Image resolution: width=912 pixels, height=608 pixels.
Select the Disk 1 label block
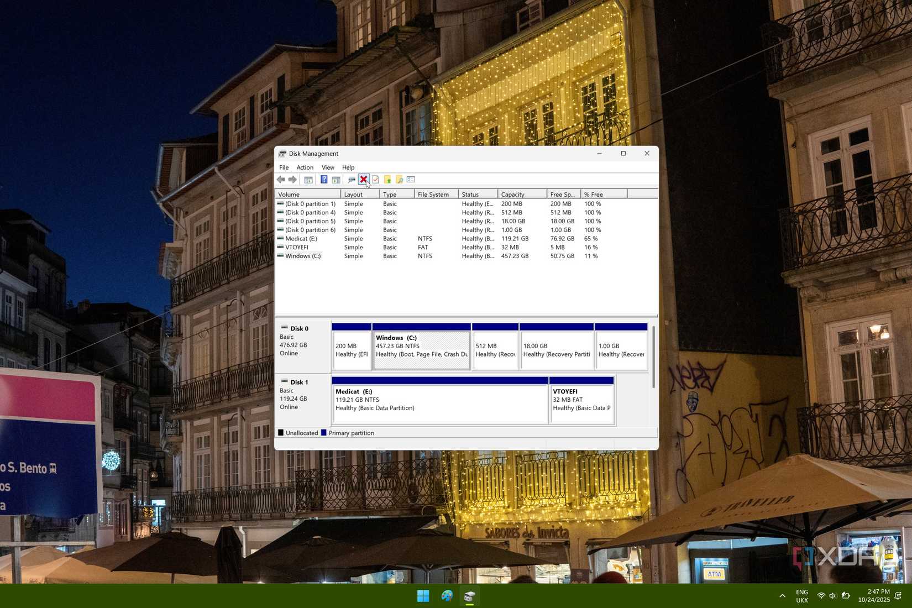pos(303,400)
